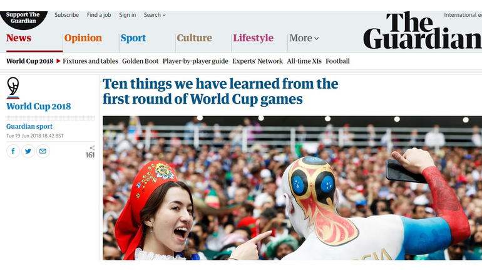Click the red arrow beside World Cup 2018
The height and width of the screenshot is (271, 482).
point(58,61)
